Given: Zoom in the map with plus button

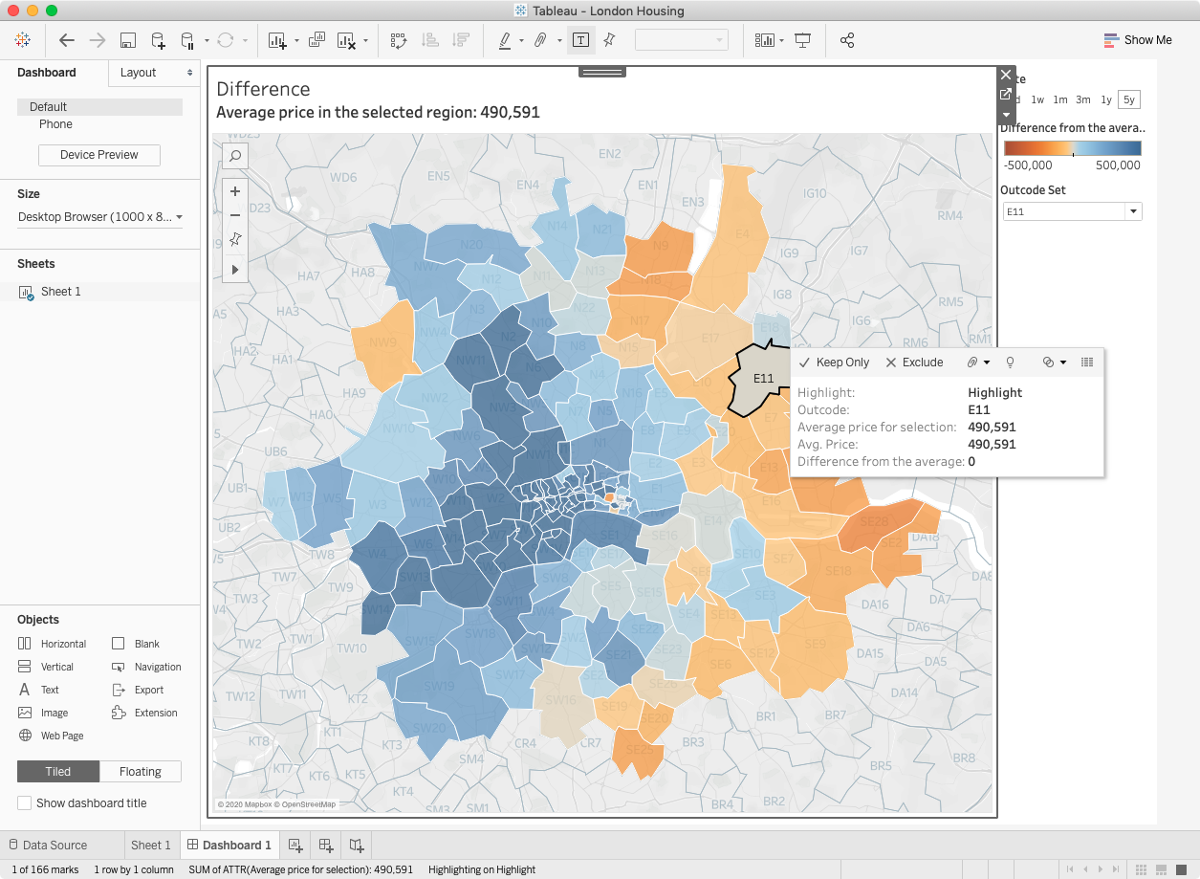Looking at the screenshot, I should [x=235, y=190].
